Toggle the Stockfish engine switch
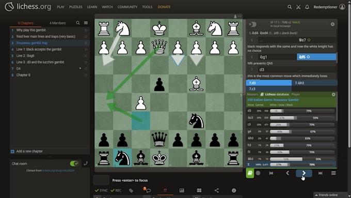The image size is (351, 198). click(x=253, y=24)
